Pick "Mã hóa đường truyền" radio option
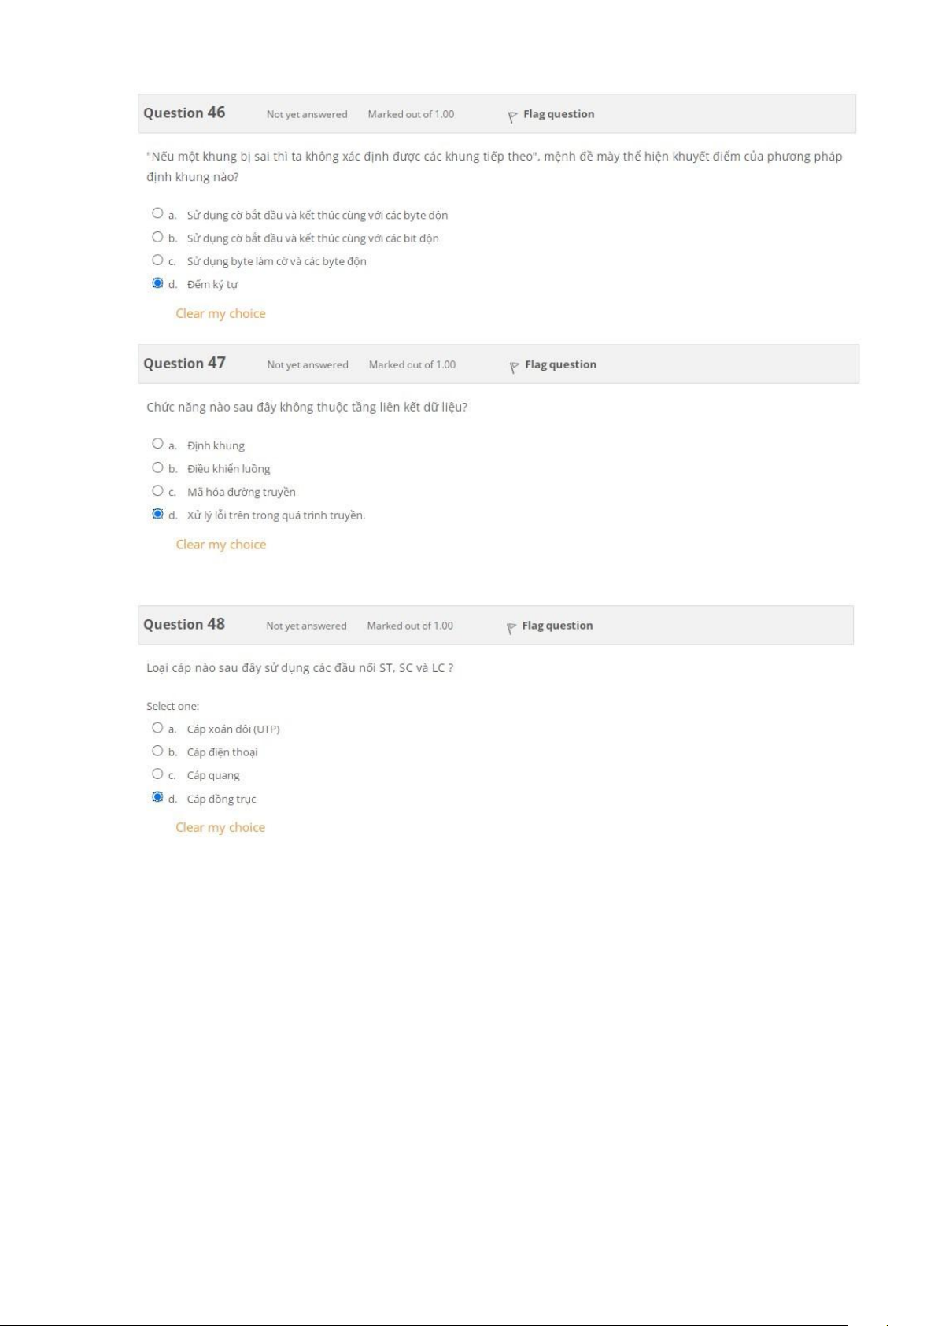Viewport: 938px width, 1326px height. [x=157, y=490]
